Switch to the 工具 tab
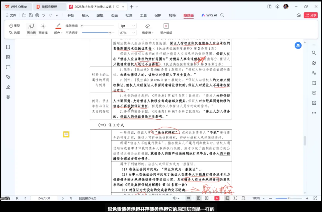 143,16
